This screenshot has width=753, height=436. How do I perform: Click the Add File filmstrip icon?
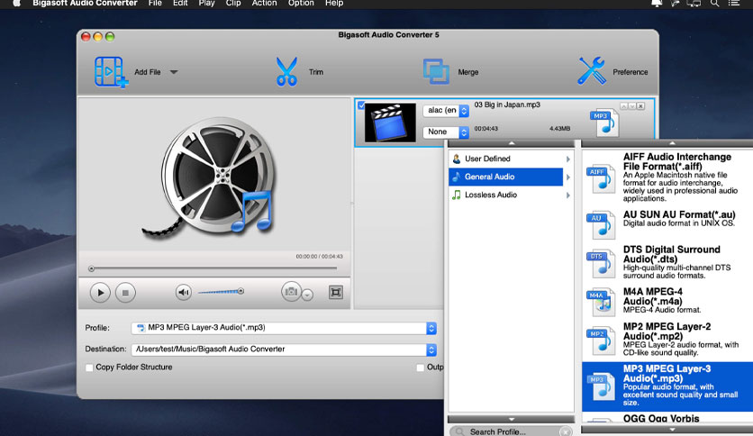point(111,72)
